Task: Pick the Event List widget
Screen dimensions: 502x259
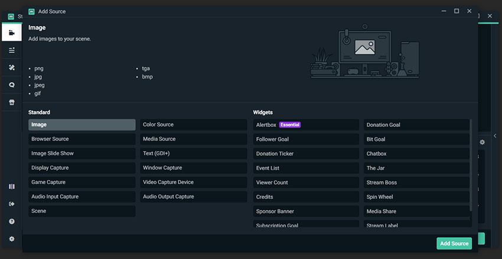Action: pos(306,168)
